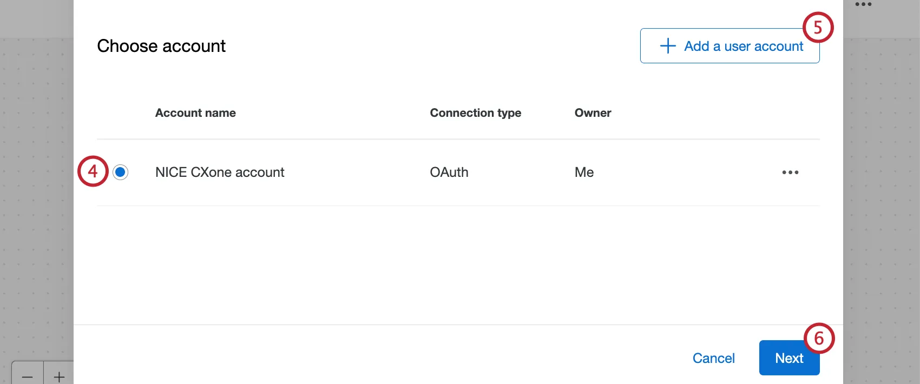Click the plus icon beside Add a user account
920x384 pixels.
click(668, 46)
